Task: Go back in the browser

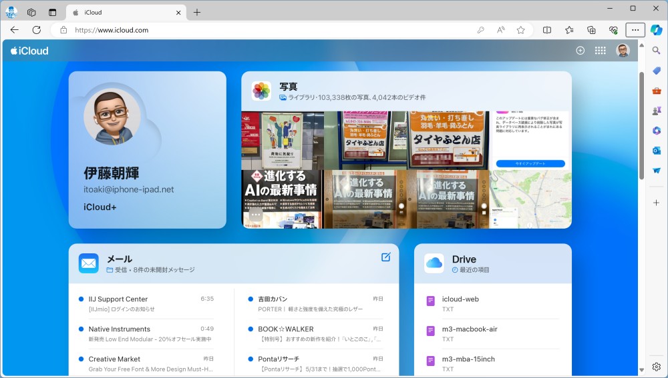Action: (15, 30)
